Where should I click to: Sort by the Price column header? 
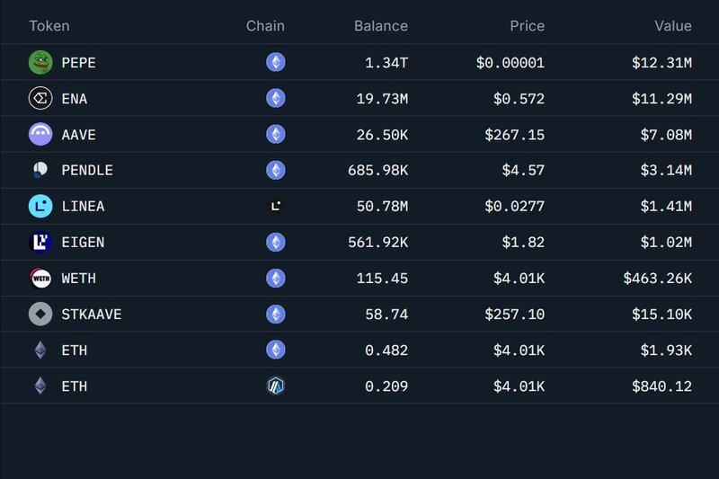[x=527, y=26]
